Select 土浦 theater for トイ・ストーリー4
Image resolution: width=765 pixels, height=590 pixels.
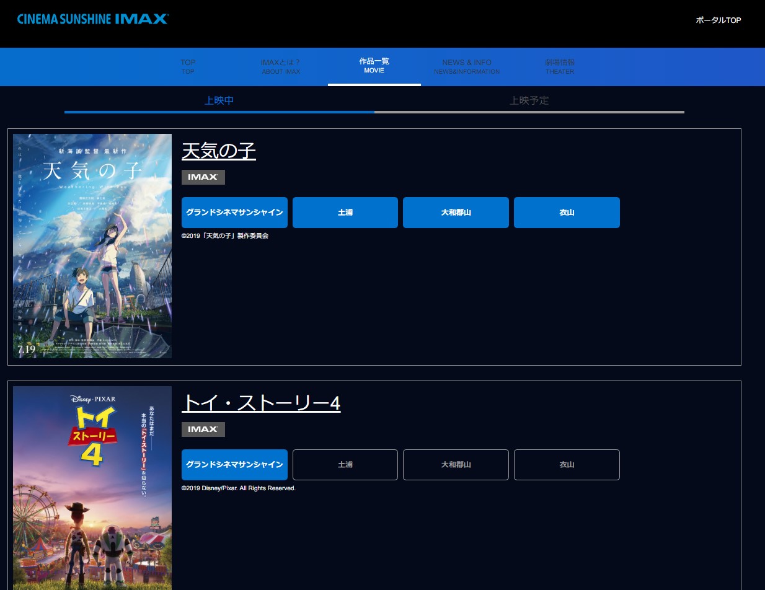coord(345,465)
